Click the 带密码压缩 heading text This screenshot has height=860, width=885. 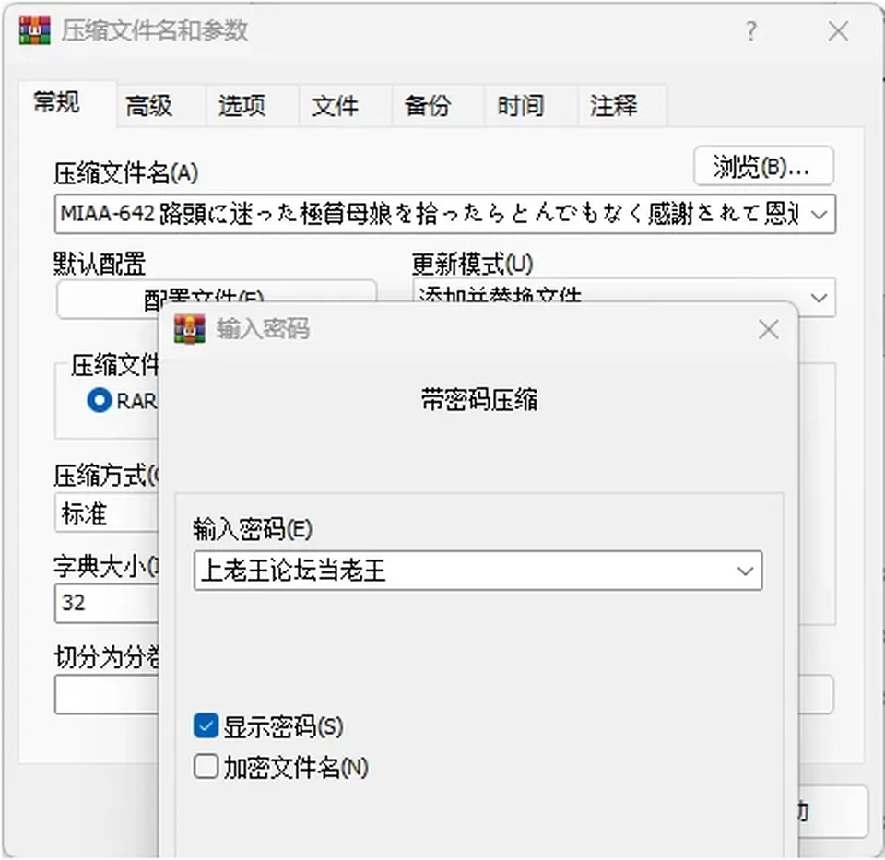coord(479,400)
